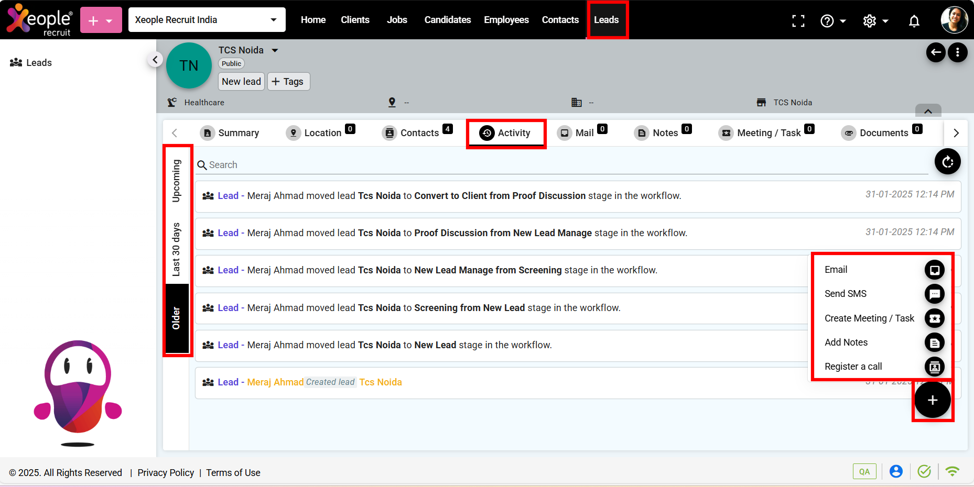The width and height of the screenshot is (974, 487).
Task: Collapse the lead header details panel
Action: (928, 110)
